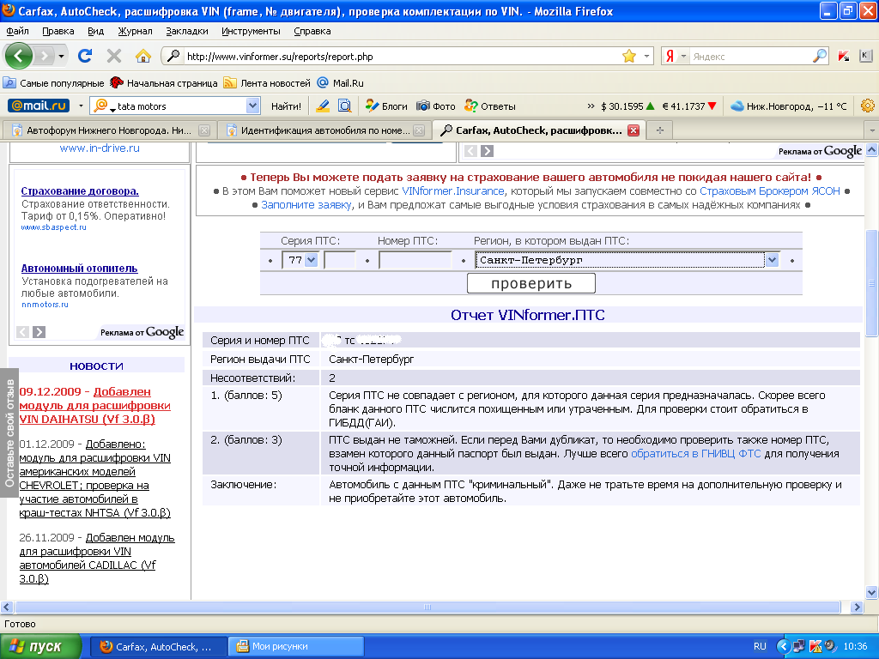Open Mail.ru toolbar settings gear icon

(x=867, y=106)
